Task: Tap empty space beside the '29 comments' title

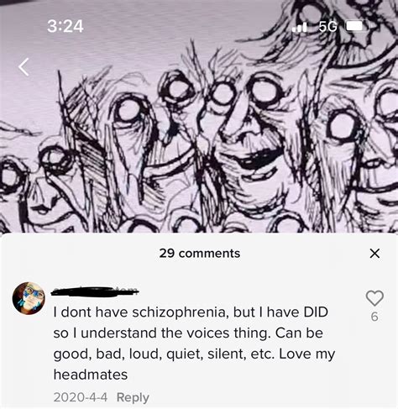Action: (x=302, y=254)
